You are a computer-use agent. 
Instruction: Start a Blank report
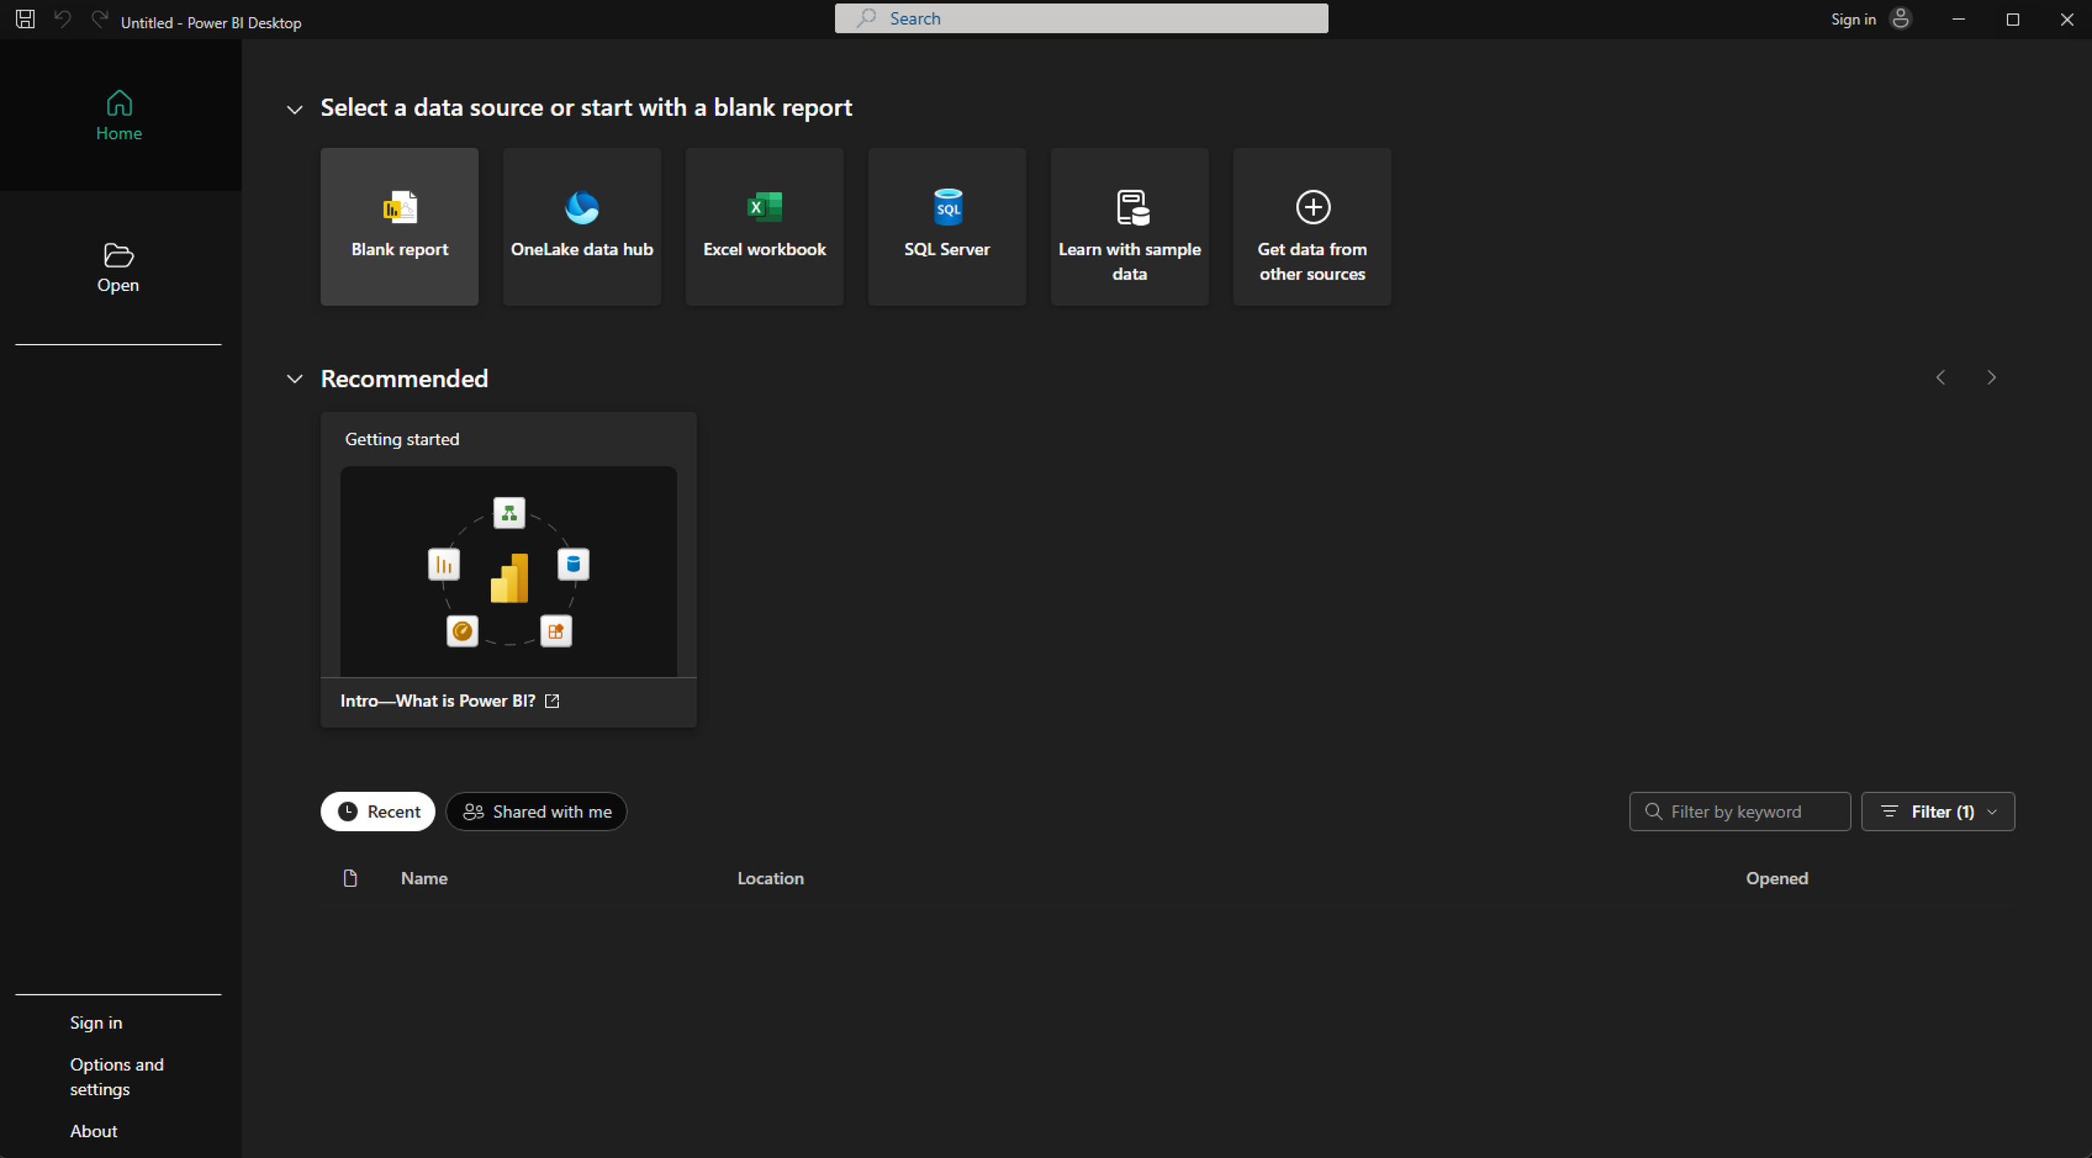pyautogui.click(x=400, y=226)
